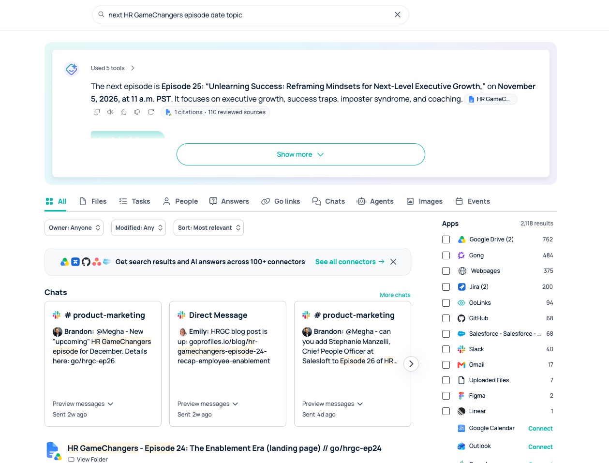The image size is (609, 463).
Task: Click the Slack icon on Direct Message card
Action: click(181, 315)
